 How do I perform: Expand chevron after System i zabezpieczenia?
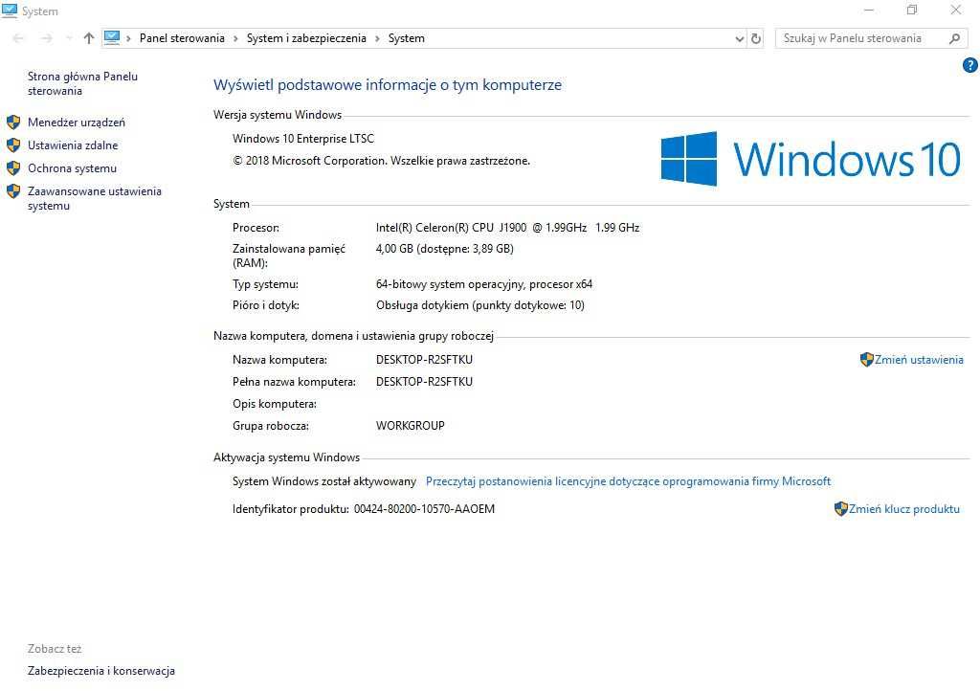[x=377, y=38]
